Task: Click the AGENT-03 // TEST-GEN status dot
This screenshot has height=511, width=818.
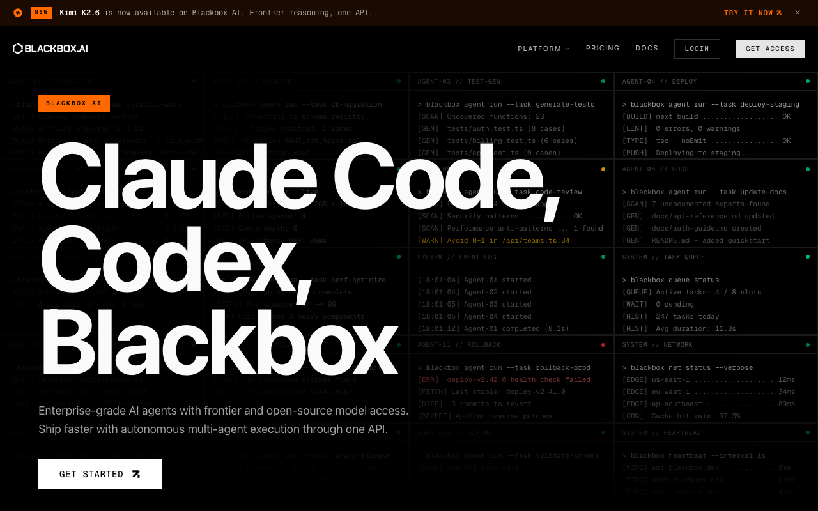Action: click(603, 81)
